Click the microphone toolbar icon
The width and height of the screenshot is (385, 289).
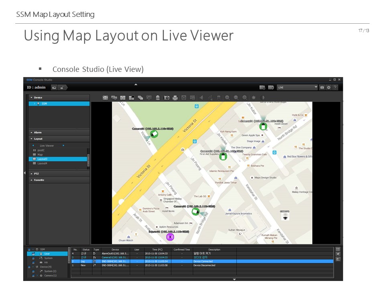click(219, 98)
